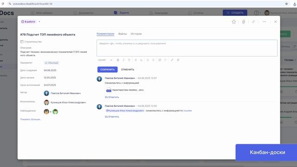
Task: Click the green observer avatar
Action: 55,111
